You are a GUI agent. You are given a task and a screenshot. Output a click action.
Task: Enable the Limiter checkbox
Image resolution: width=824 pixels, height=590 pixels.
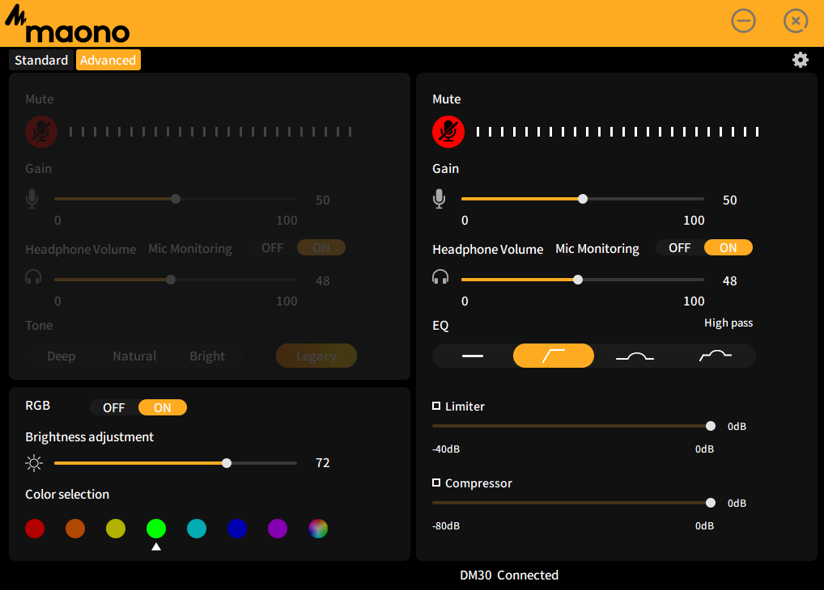437,406
